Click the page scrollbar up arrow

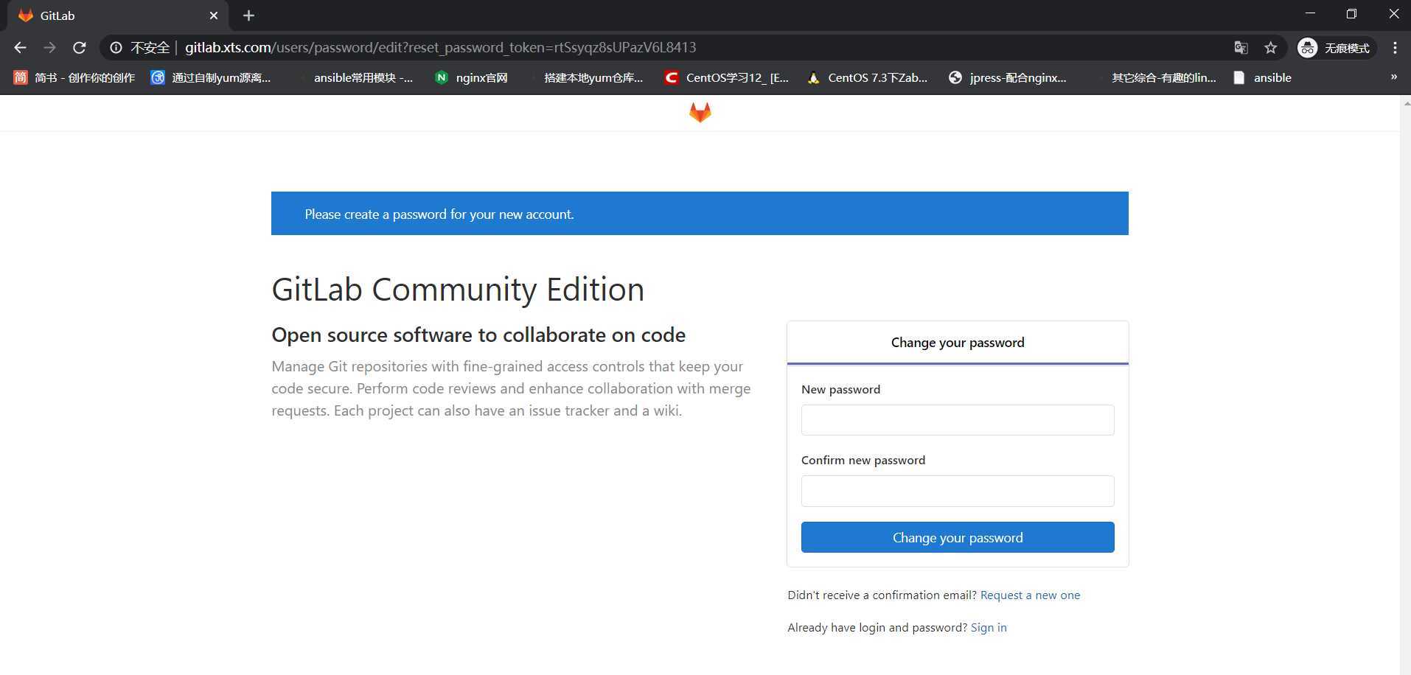pos(1406,103)
